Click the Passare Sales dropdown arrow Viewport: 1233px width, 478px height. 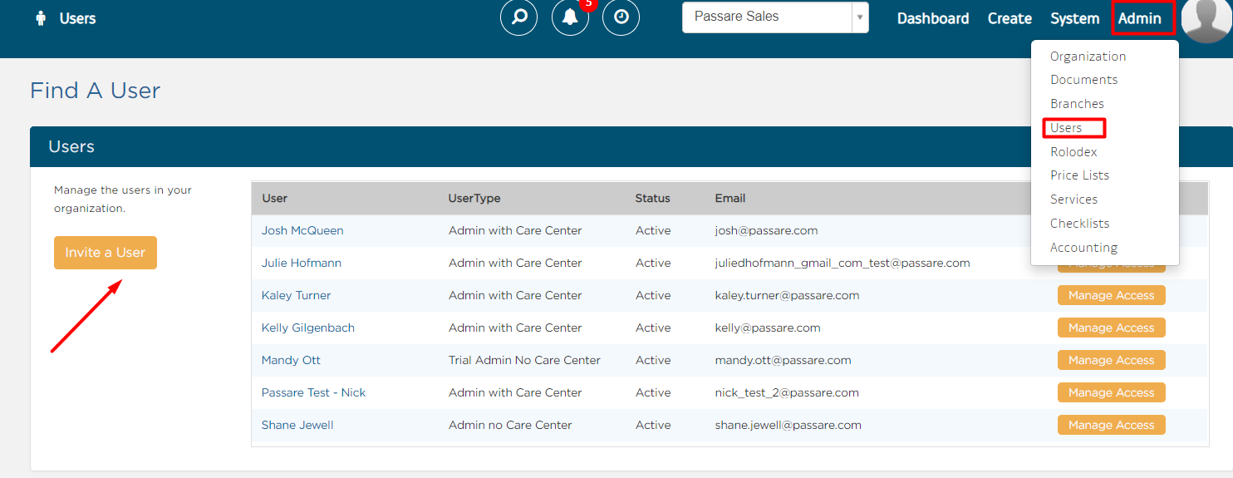(860, 17)
